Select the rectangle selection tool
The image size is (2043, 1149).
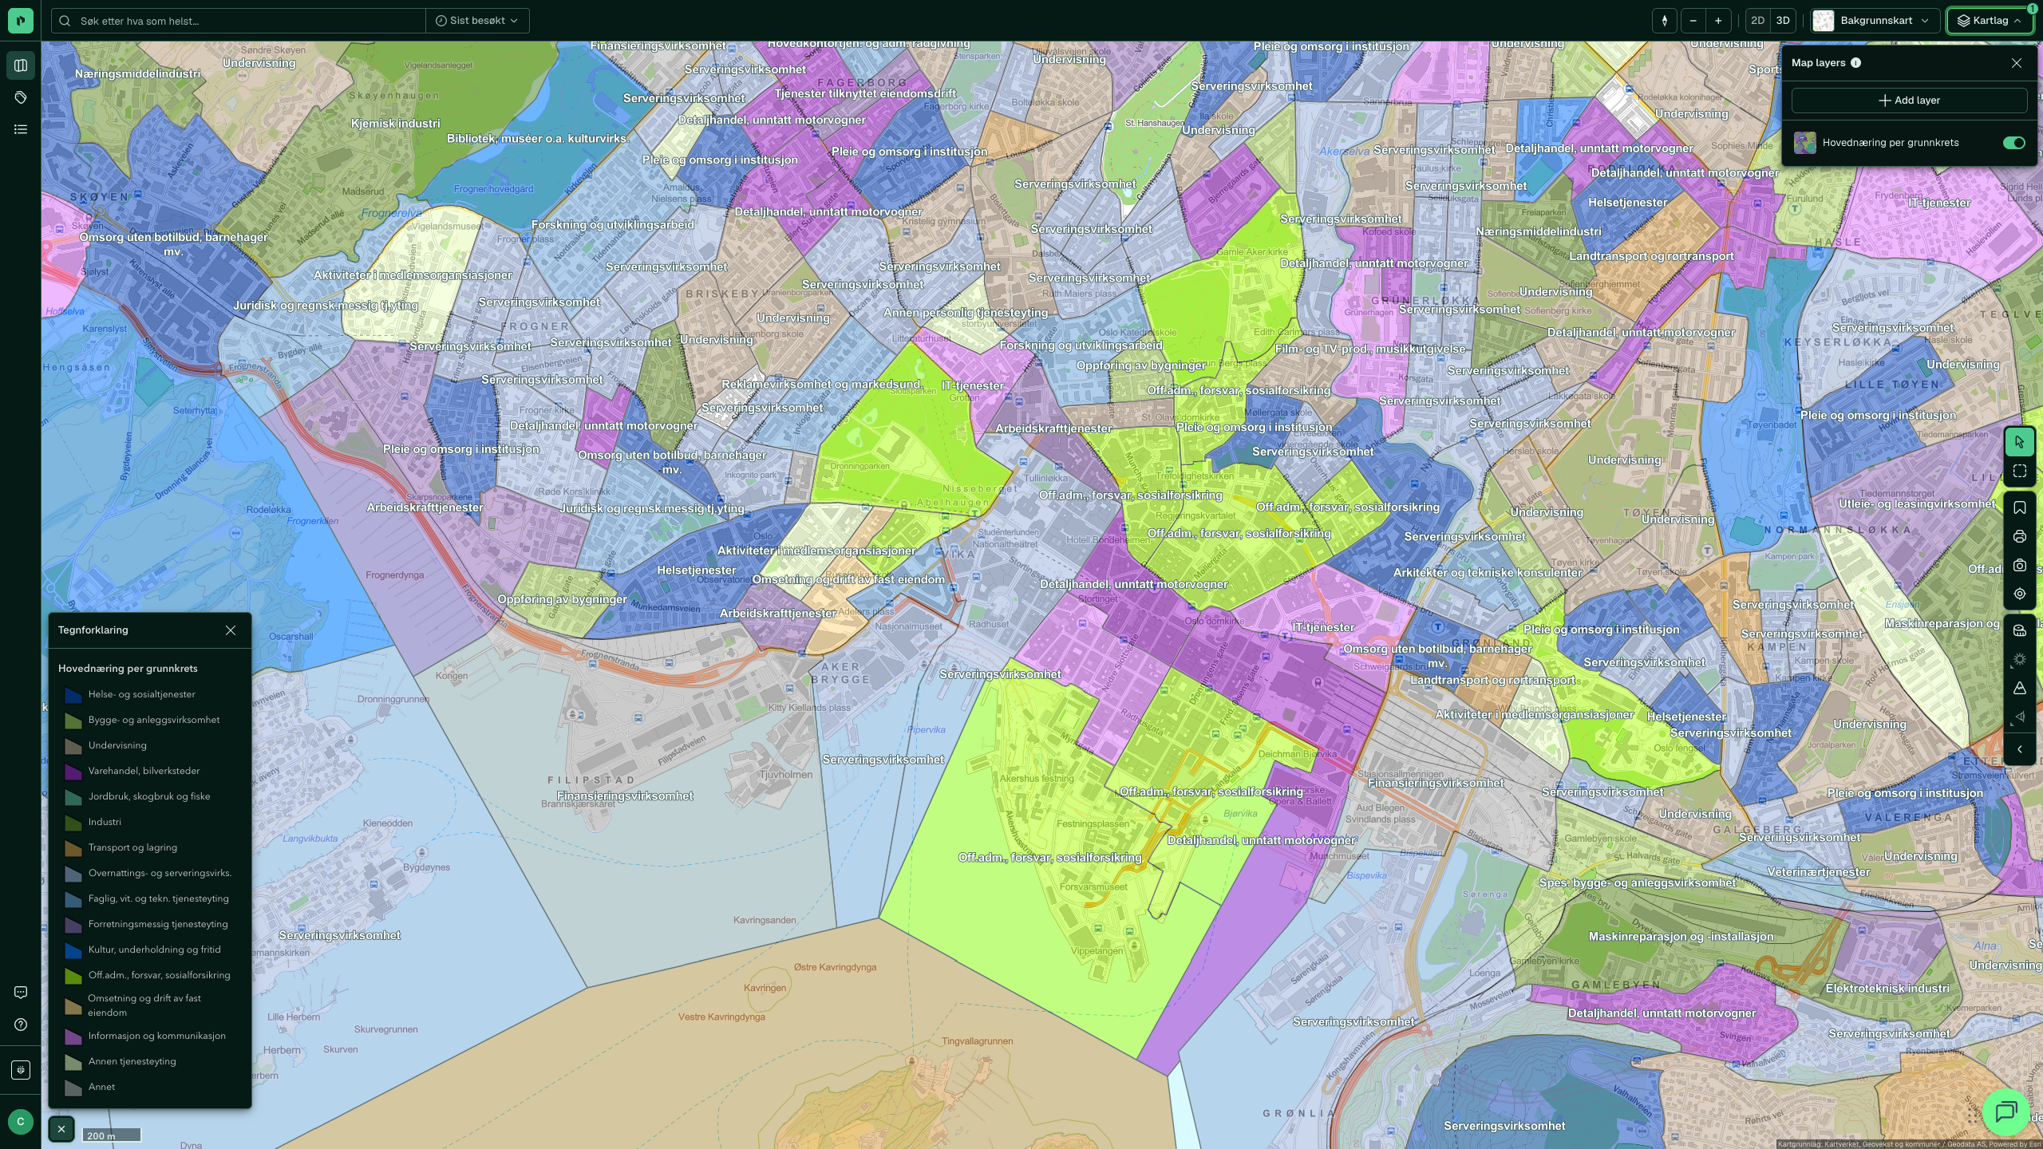pyautogui.click(x=2020, y=472)
